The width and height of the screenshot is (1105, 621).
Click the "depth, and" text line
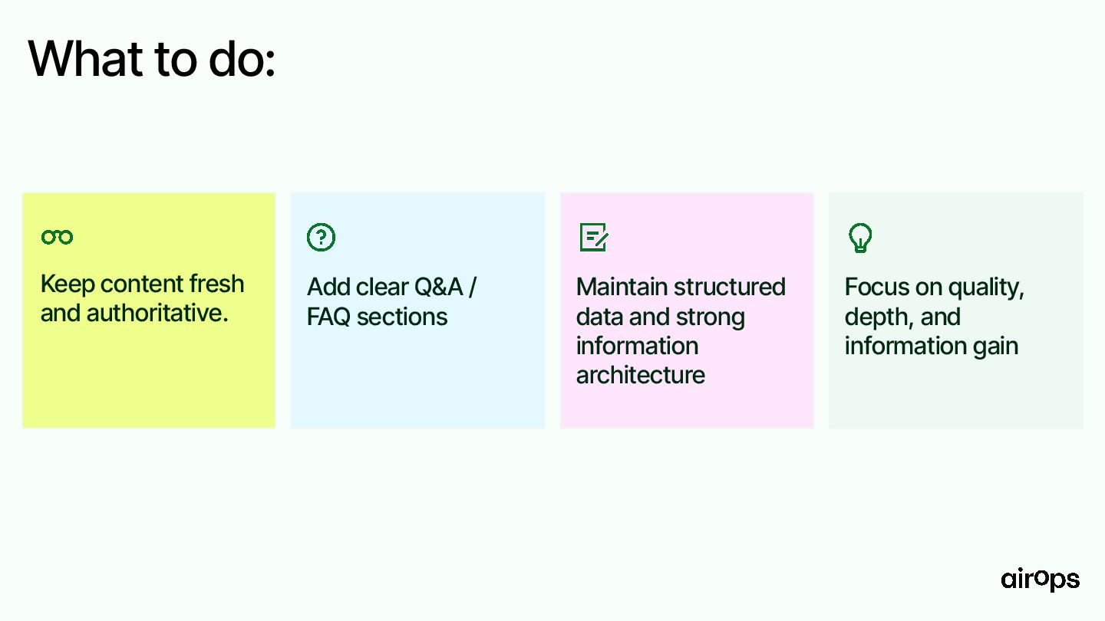[902, 317]
